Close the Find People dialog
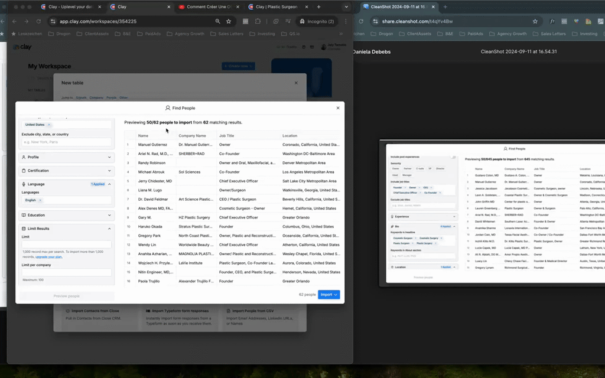 click(338, 108)
